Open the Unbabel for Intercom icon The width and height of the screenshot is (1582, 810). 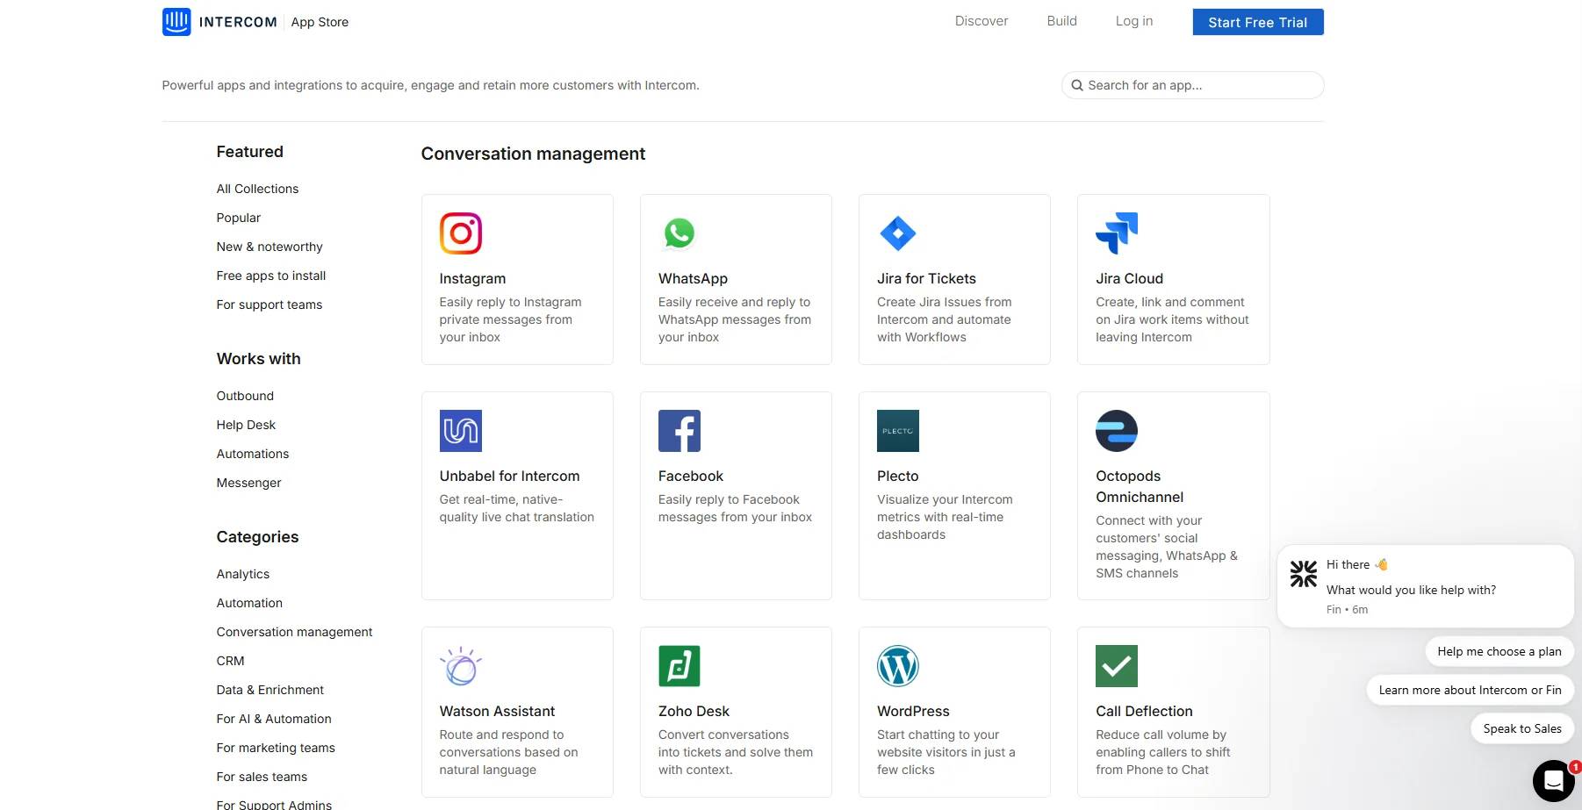point(461,431)
